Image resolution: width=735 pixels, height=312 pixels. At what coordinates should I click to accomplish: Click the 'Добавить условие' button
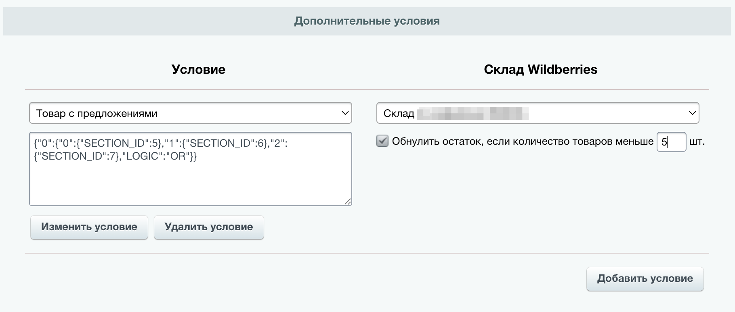tap(645, 279)
